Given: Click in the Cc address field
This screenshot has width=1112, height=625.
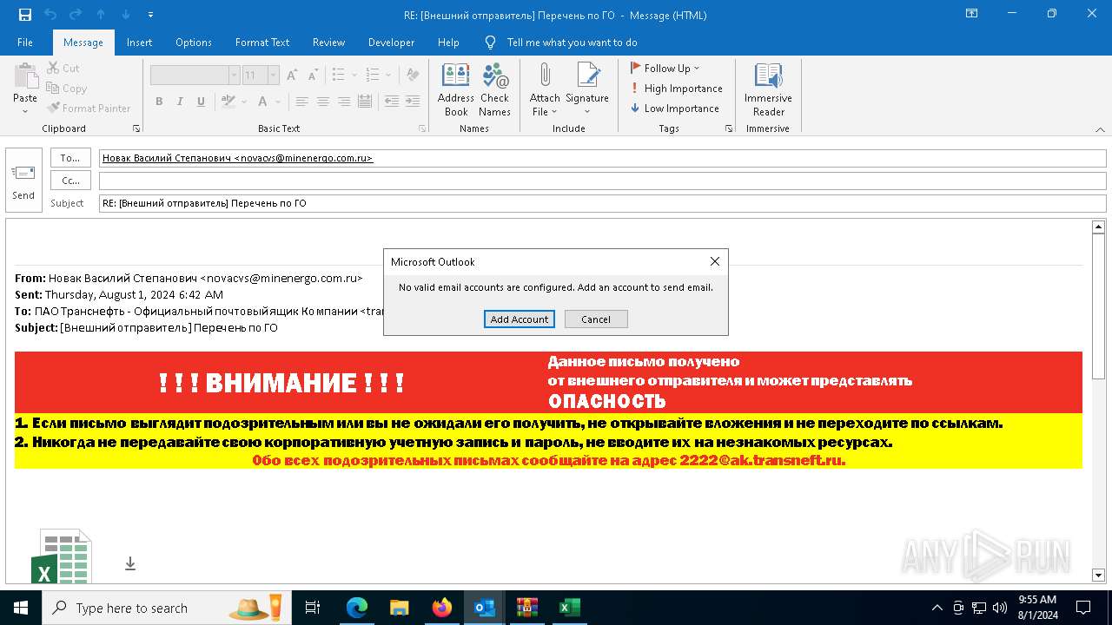Looking at the screenshot, I should click(602, 181).
